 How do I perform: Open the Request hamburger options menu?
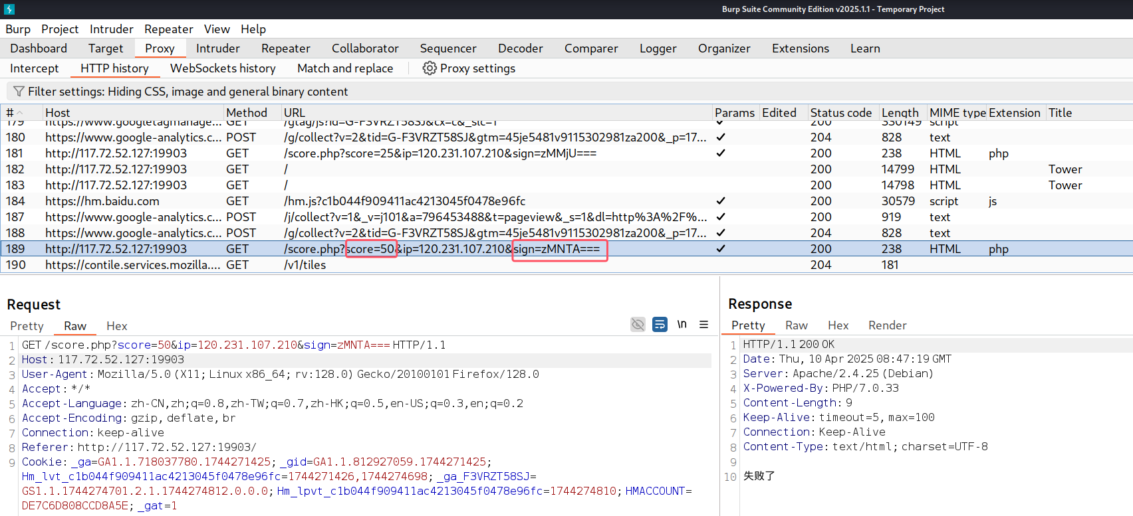703,324
